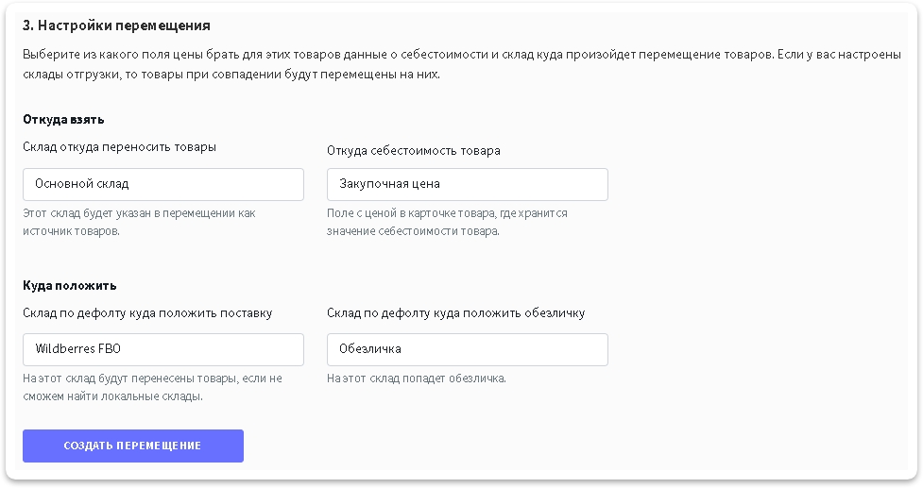Open the 'Обезличка' warehouse field
923x488 pixels.
point(467,348)
